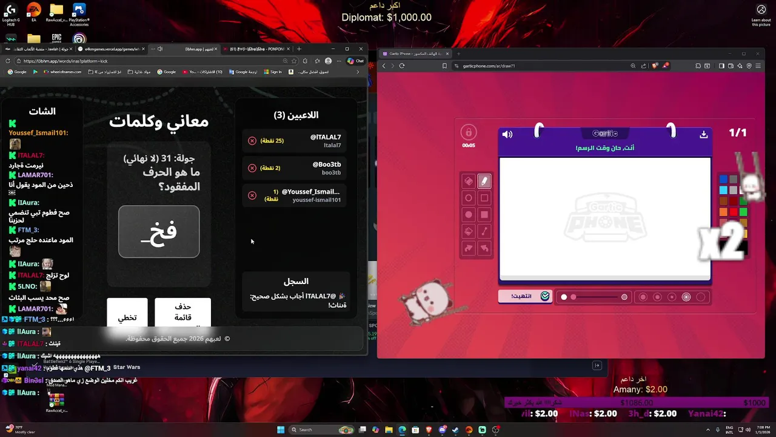Select the paint bucket fill tool

469,231
